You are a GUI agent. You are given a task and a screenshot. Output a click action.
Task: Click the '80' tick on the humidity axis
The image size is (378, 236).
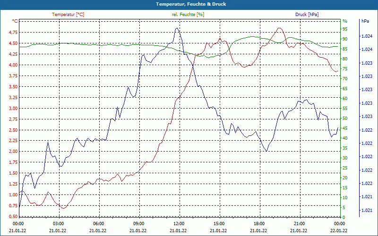pos(345,59)
